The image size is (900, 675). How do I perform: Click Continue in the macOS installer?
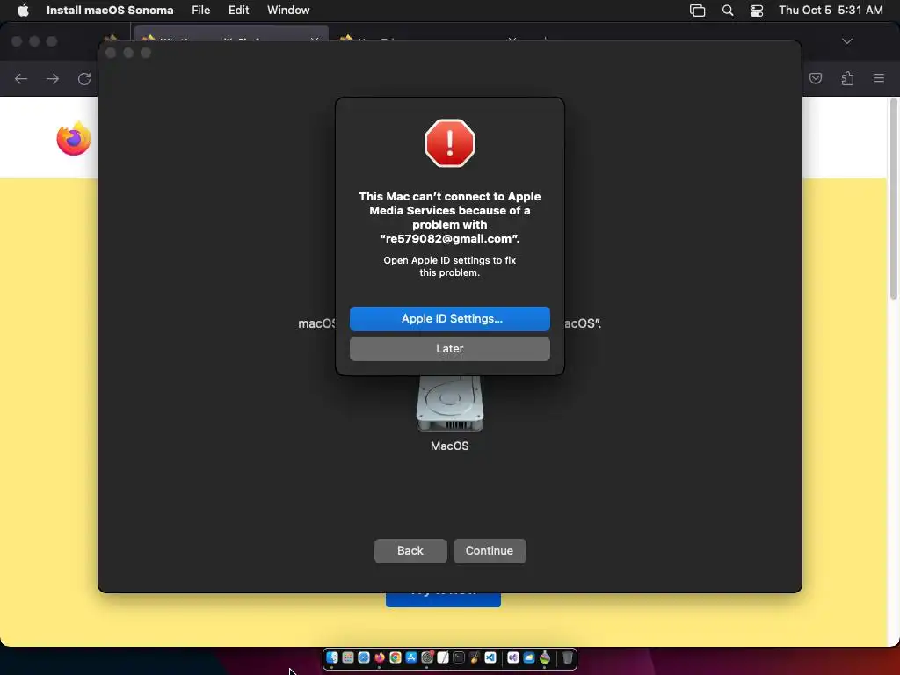pos(489,550)
